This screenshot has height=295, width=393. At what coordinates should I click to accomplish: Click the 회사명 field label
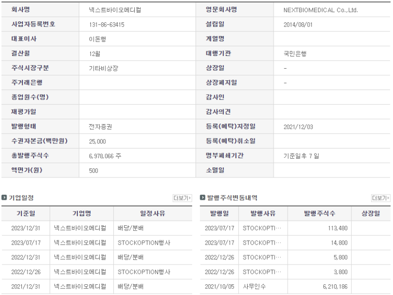point(20,10)
